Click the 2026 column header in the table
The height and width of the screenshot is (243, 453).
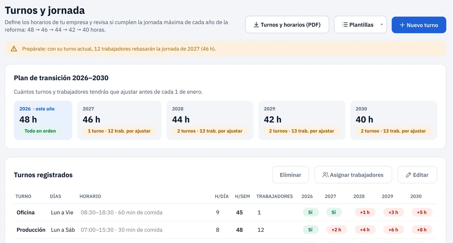click(307, 196)
